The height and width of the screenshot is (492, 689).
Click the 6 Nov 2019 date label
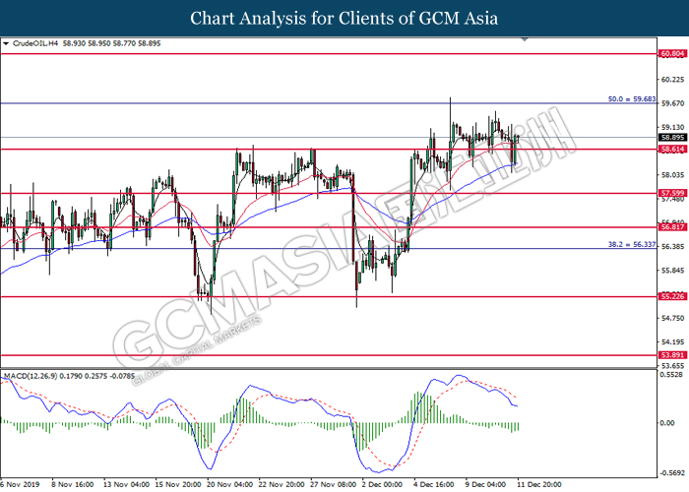click(x=20, y=484)
